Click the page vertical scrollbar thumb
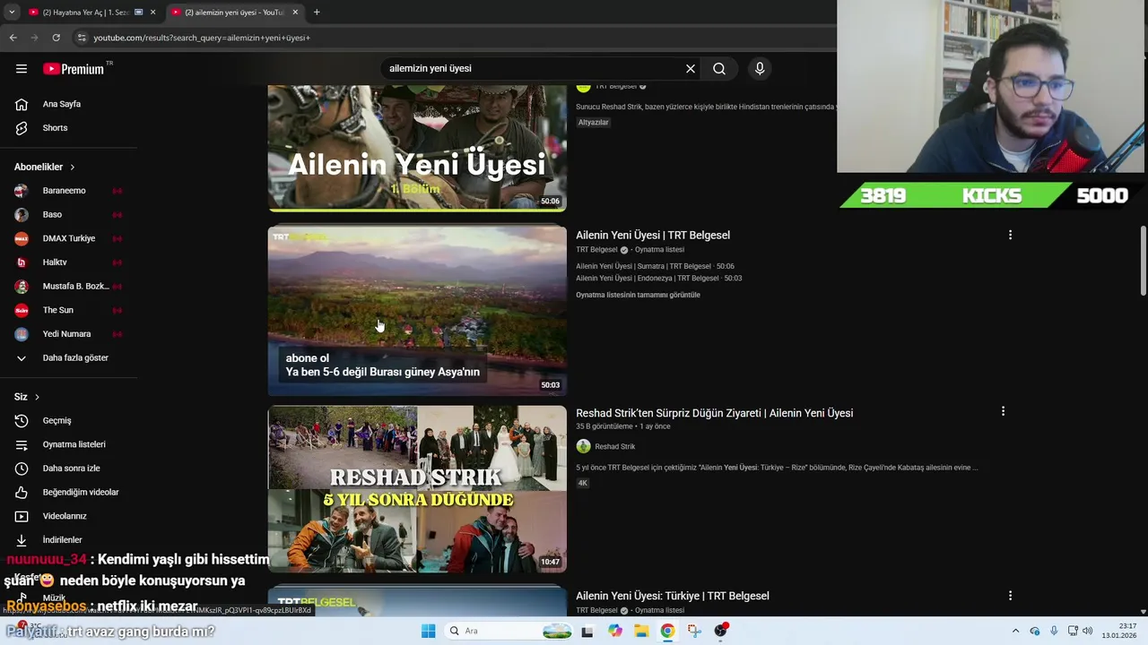Viewport: 1148px width, 645px height. (x=1143, y=260)
